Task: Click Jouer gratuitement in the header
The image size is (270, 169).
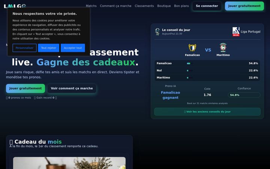Action: click(244, 6)
